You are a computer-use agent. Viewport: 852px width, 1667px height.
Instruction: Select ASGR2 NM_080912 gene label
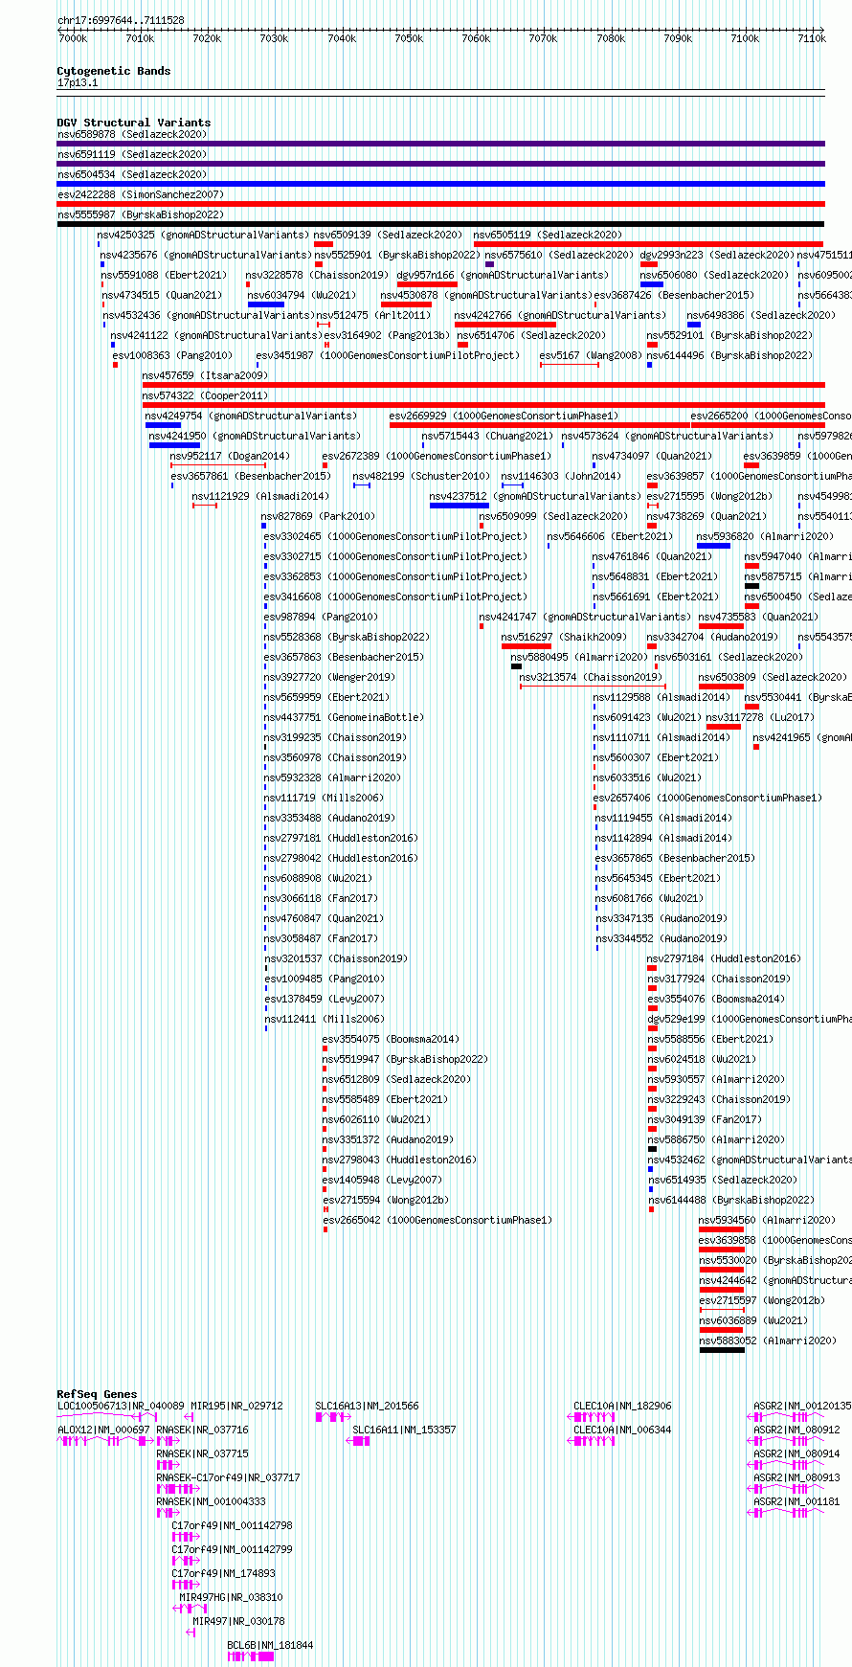(796, 1430)
